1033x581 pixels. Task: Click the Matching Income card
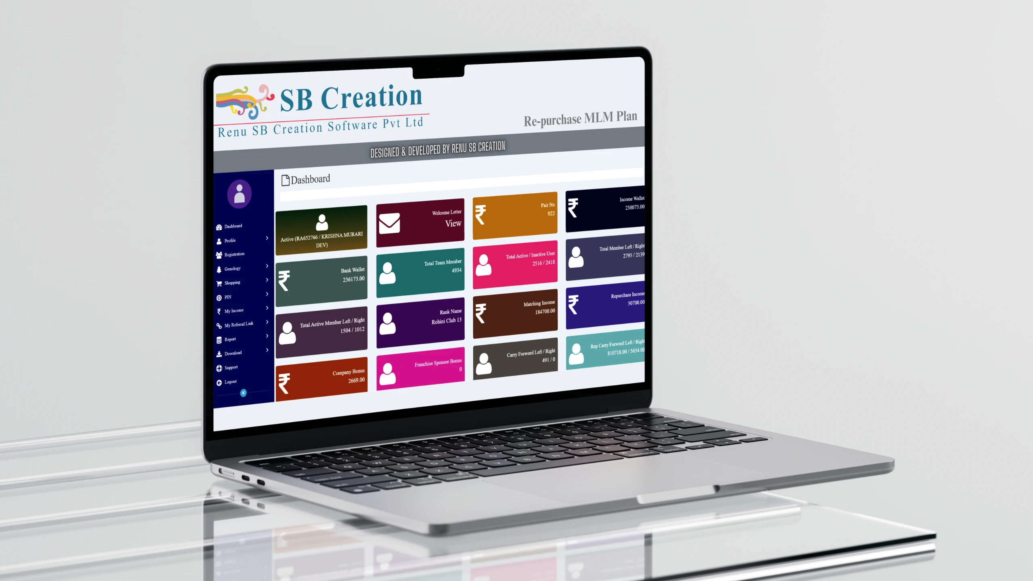[x=515, y=314]
